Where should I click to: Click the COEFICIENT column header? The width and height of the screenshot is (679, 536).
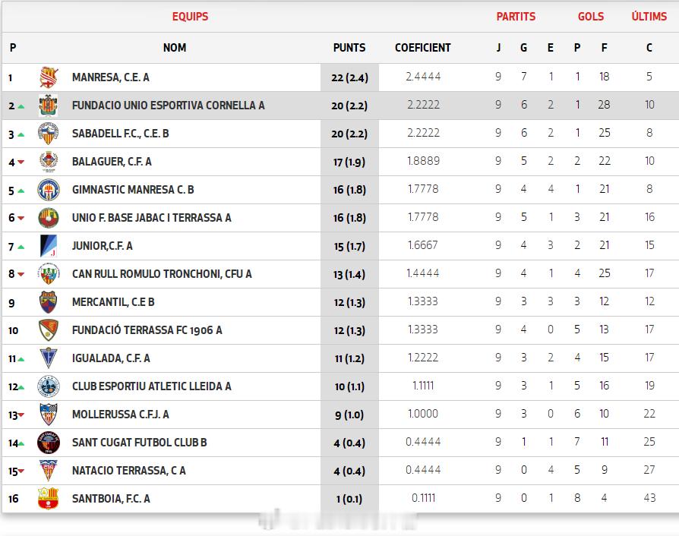coord(422,48)
